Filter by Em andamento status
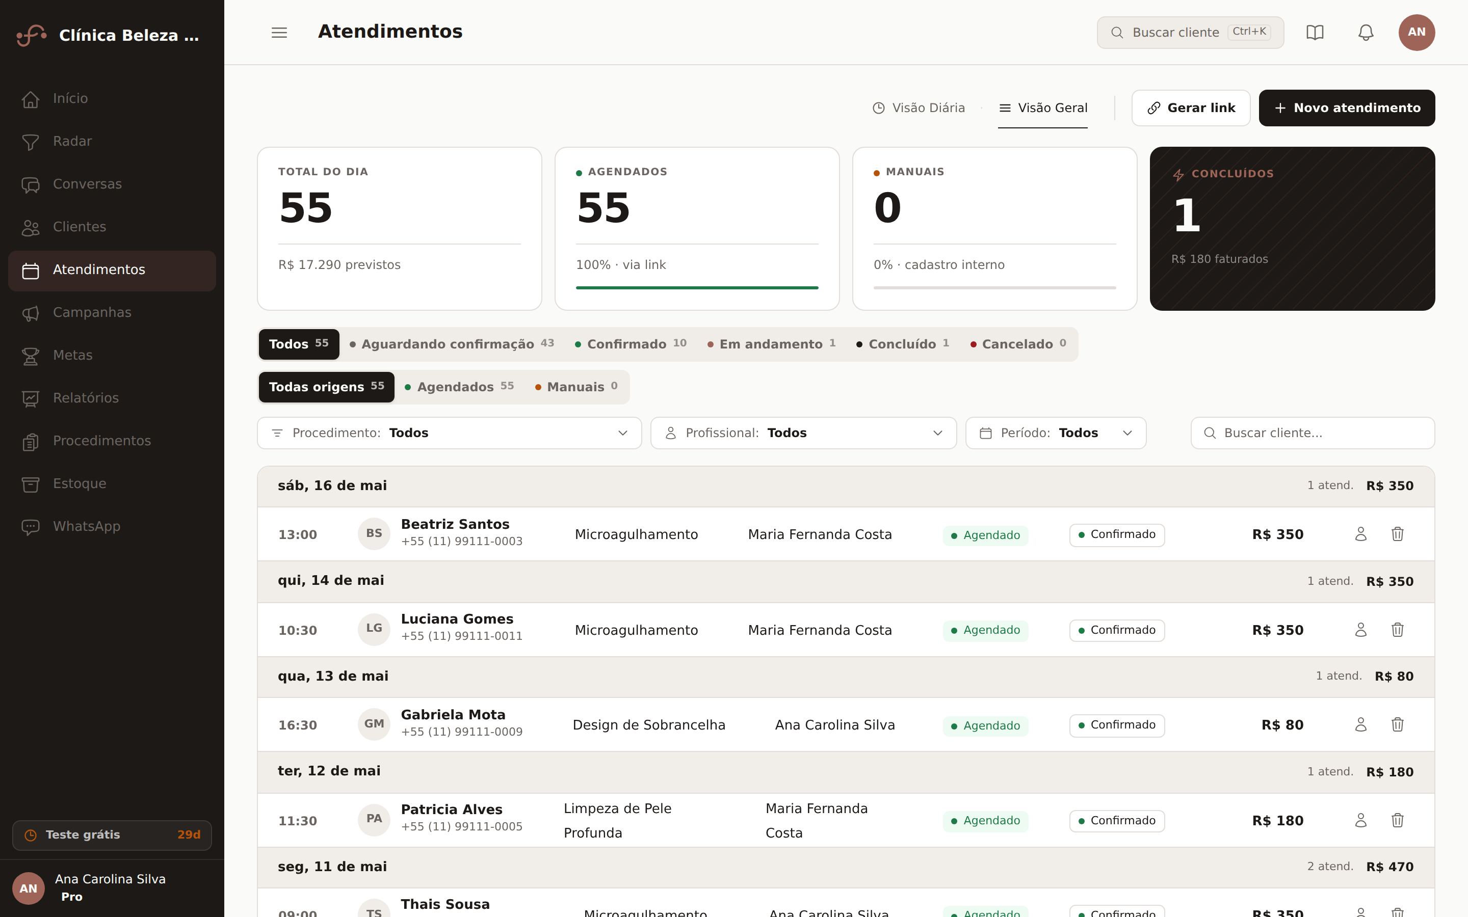Screen dimensions: 1468x917 (x=771, y=344)
